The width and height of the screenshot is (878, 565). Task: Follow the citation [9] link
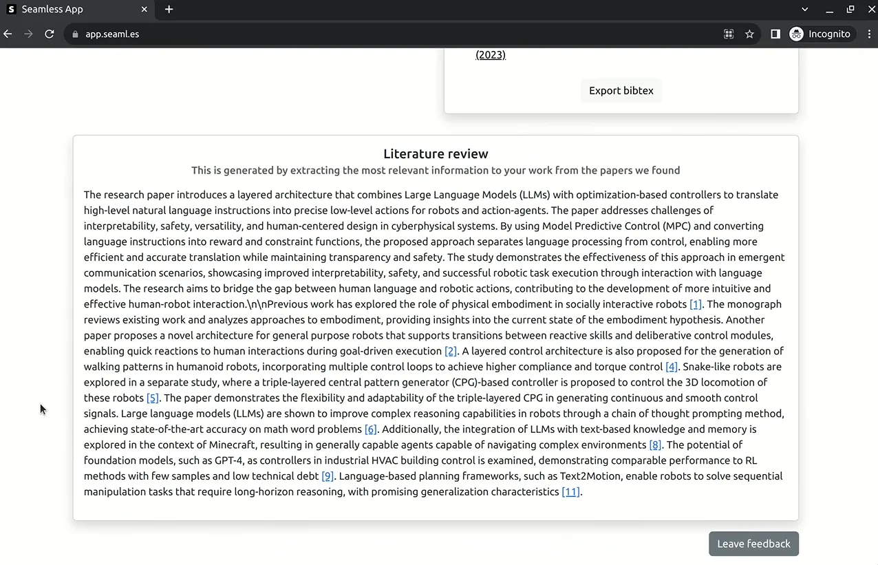point(328,476)
